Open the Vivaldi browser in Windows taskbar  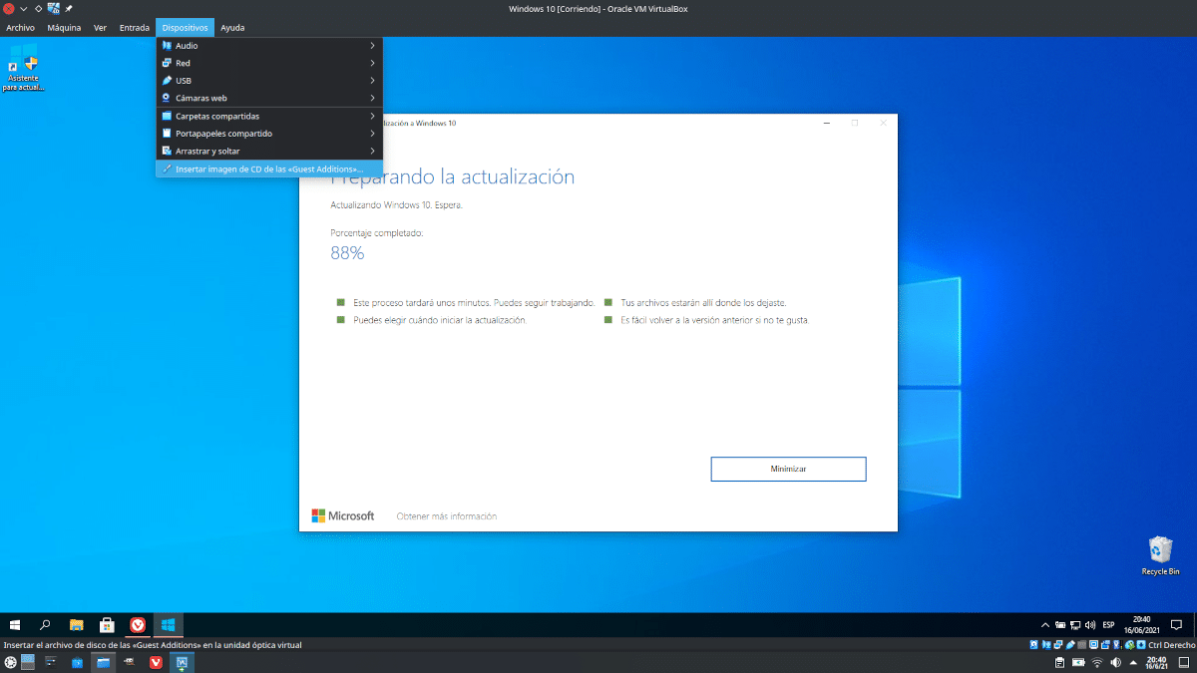click(x=138, y=625)
